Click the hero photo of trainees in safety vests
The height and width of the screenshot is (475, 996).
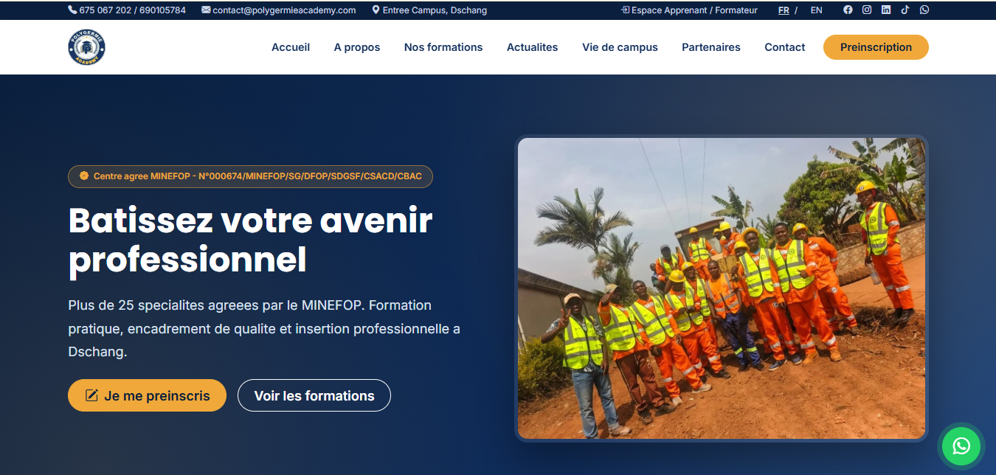tap(722, 288)
